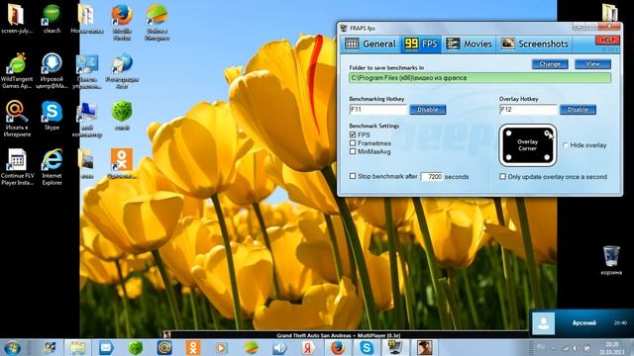
Task: Open the Screenshots tab in FRAPS
Action: click(x=535, y=44)
